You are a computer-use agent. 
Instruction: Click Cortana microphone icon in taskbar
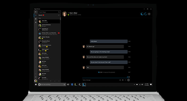[64, 84]
